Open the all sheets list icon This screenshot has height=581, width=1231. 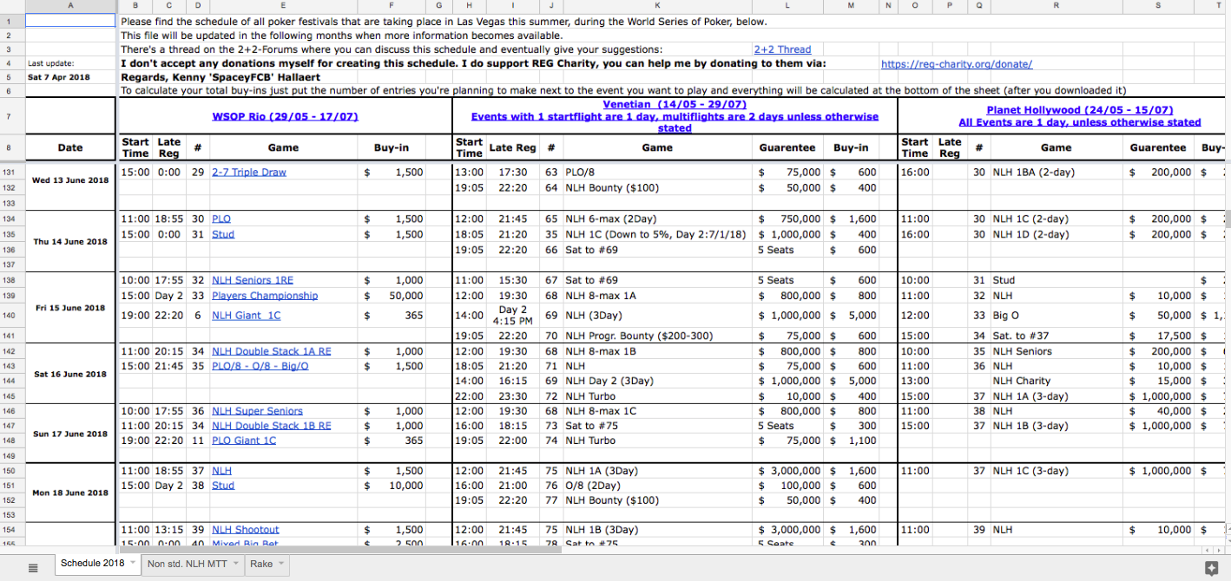(x=33, y=567)
